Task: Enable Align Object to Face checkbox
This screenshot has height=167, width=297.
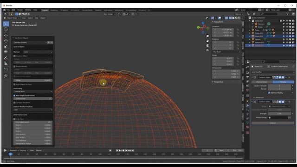Action: [14, 84]
